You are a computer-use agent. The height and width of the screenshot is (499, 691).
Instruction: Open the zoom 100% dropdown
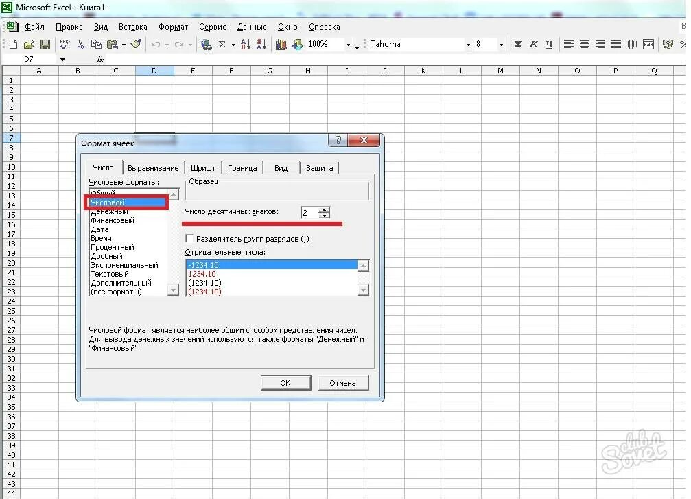[348, 45]
